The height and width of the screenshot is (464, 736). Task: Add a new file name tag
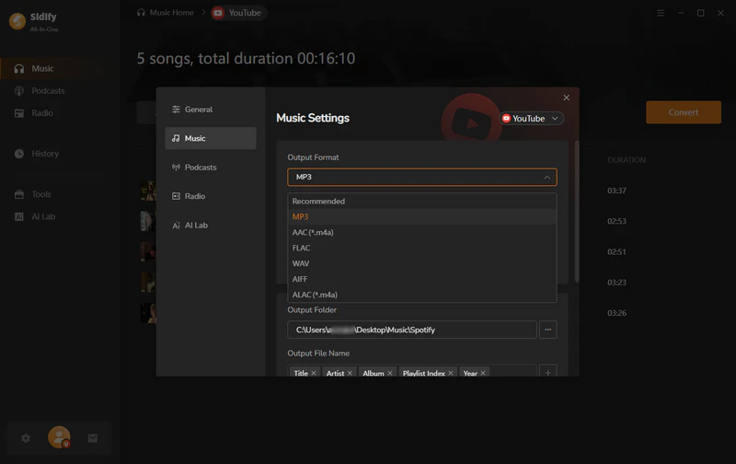coord(547,373)
